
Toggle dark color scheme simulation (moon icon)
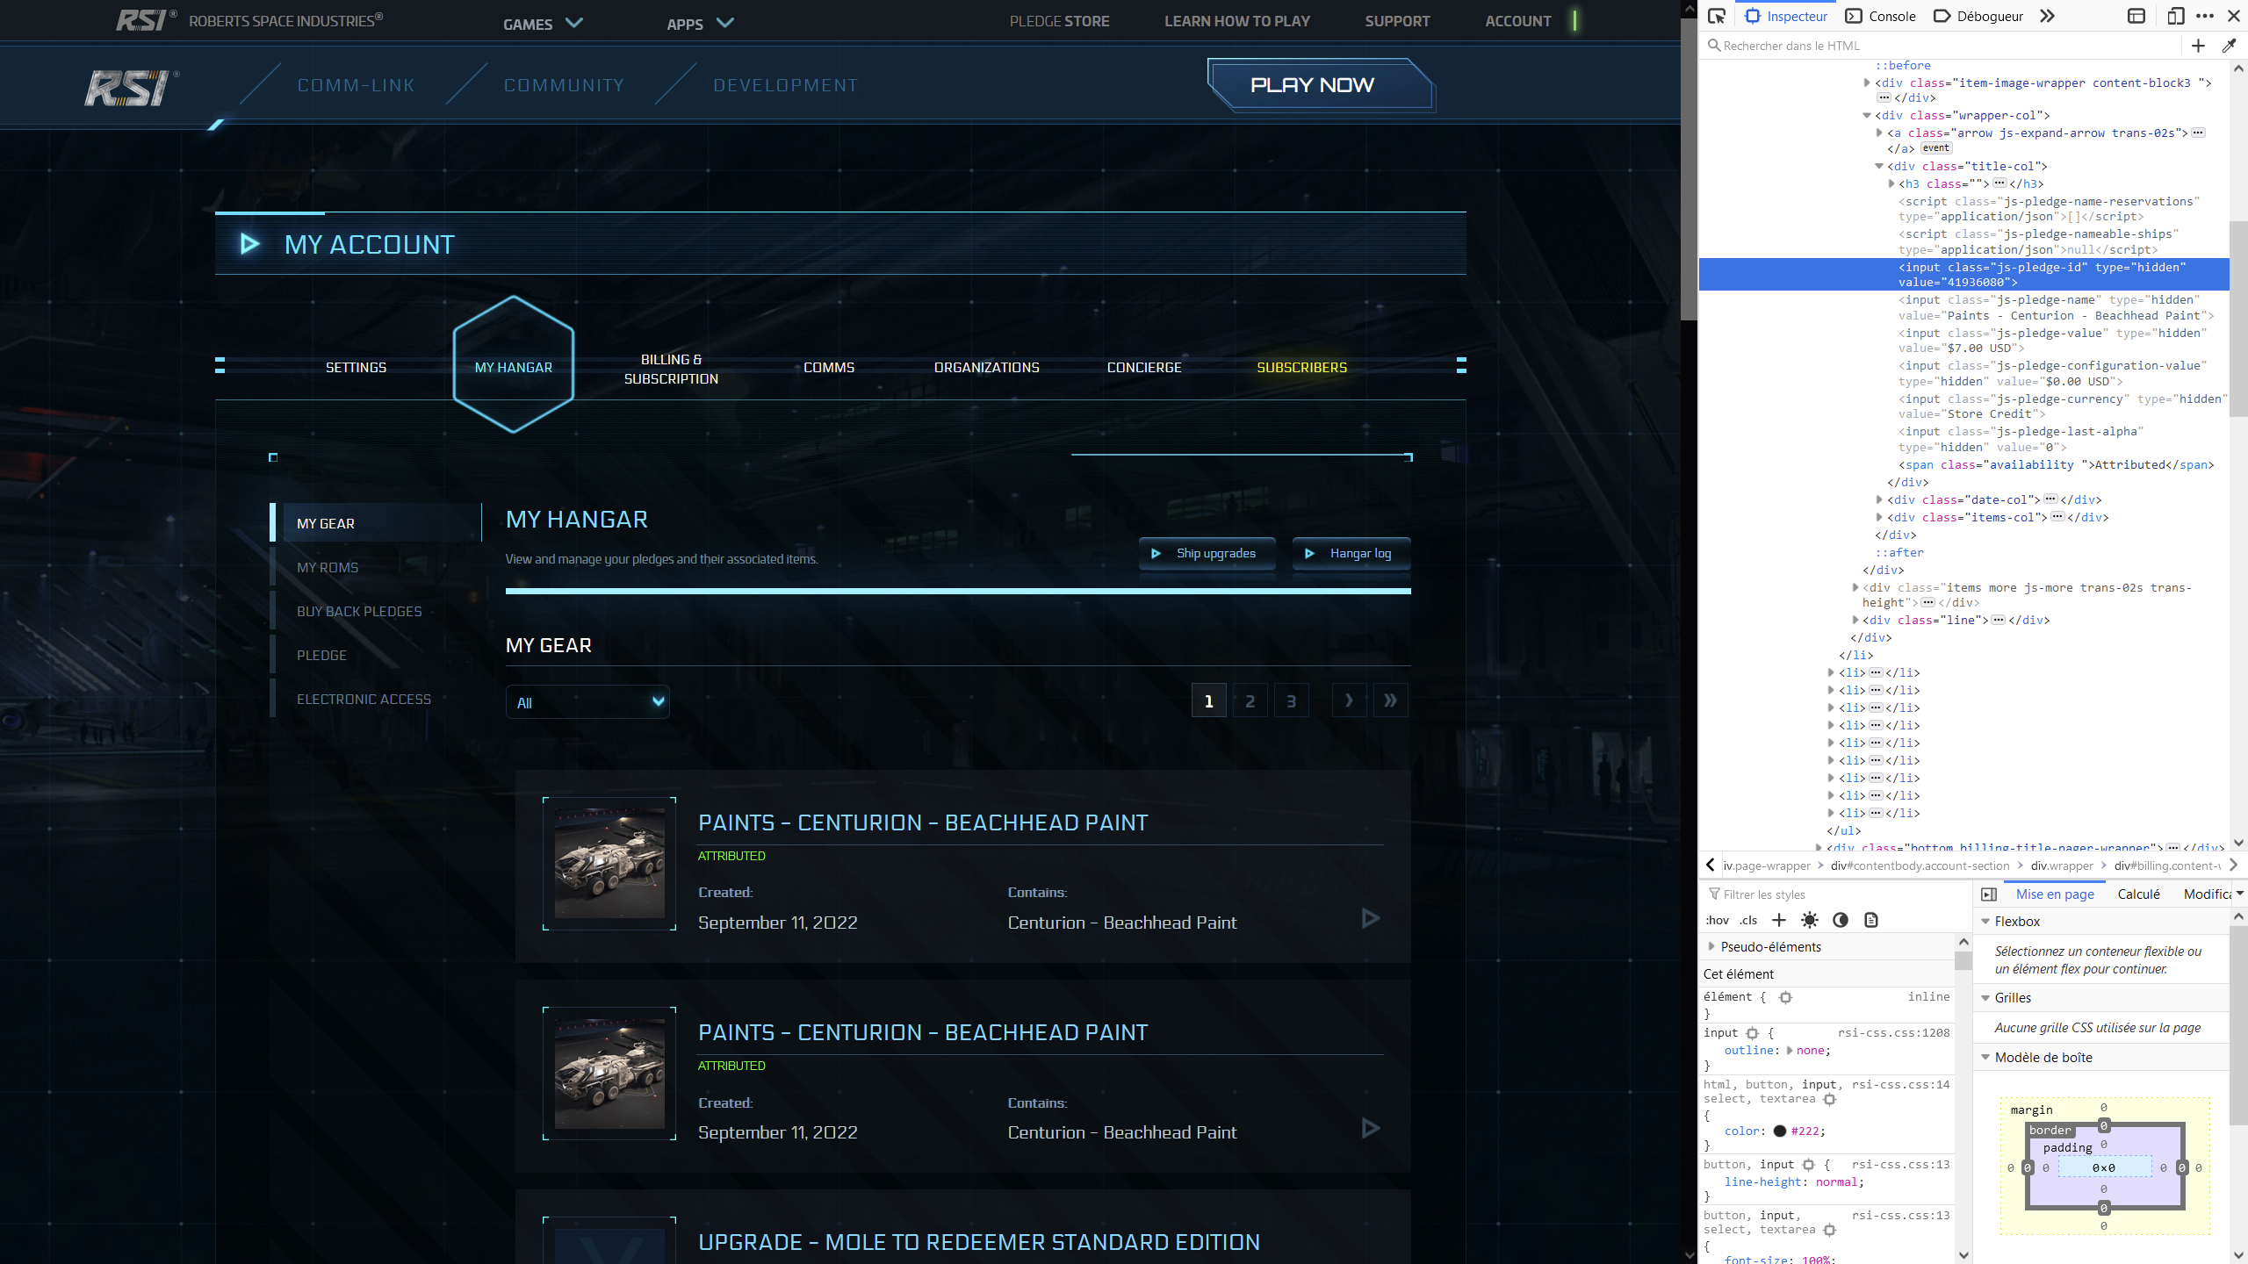tap(1841, 920)
